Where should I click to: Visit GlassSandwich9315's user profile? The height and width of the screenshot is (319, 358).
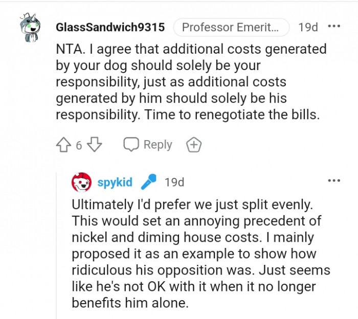pos(110,27)
